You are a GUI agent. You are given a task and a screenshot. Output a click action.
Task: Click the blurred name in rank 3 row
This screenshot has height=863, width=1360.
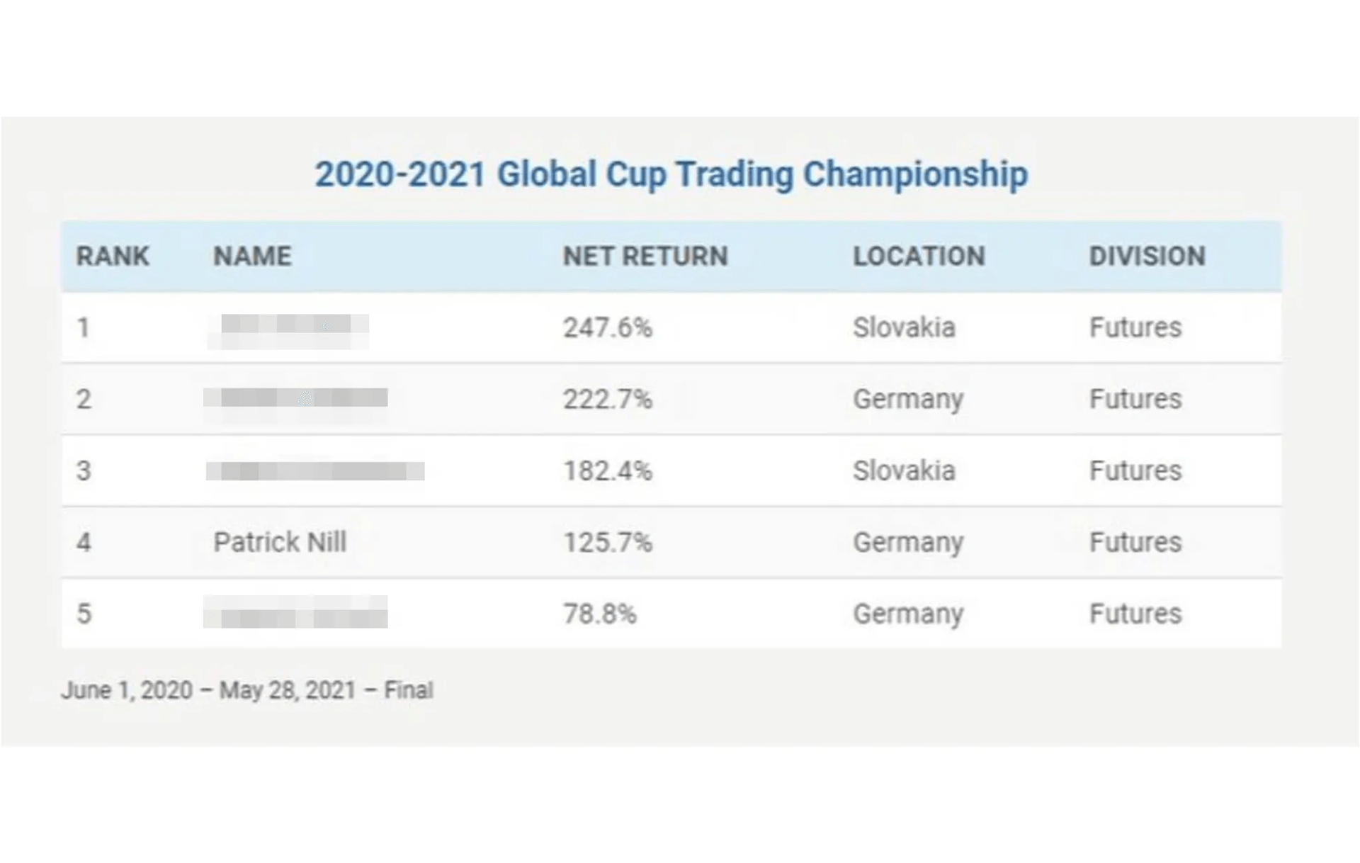click(x=315, y=471)
